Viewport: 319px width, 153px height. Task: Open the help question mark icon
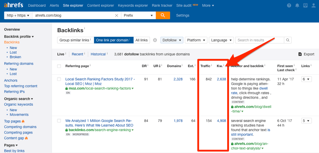point(289,6)
